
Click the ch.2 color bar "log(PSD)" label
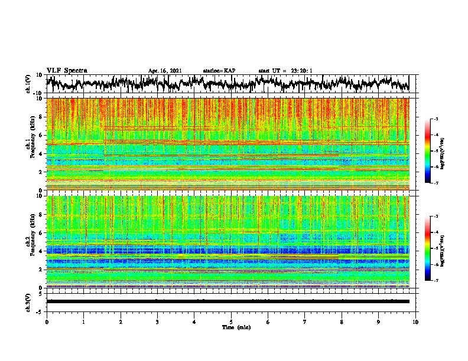(443, 251)
